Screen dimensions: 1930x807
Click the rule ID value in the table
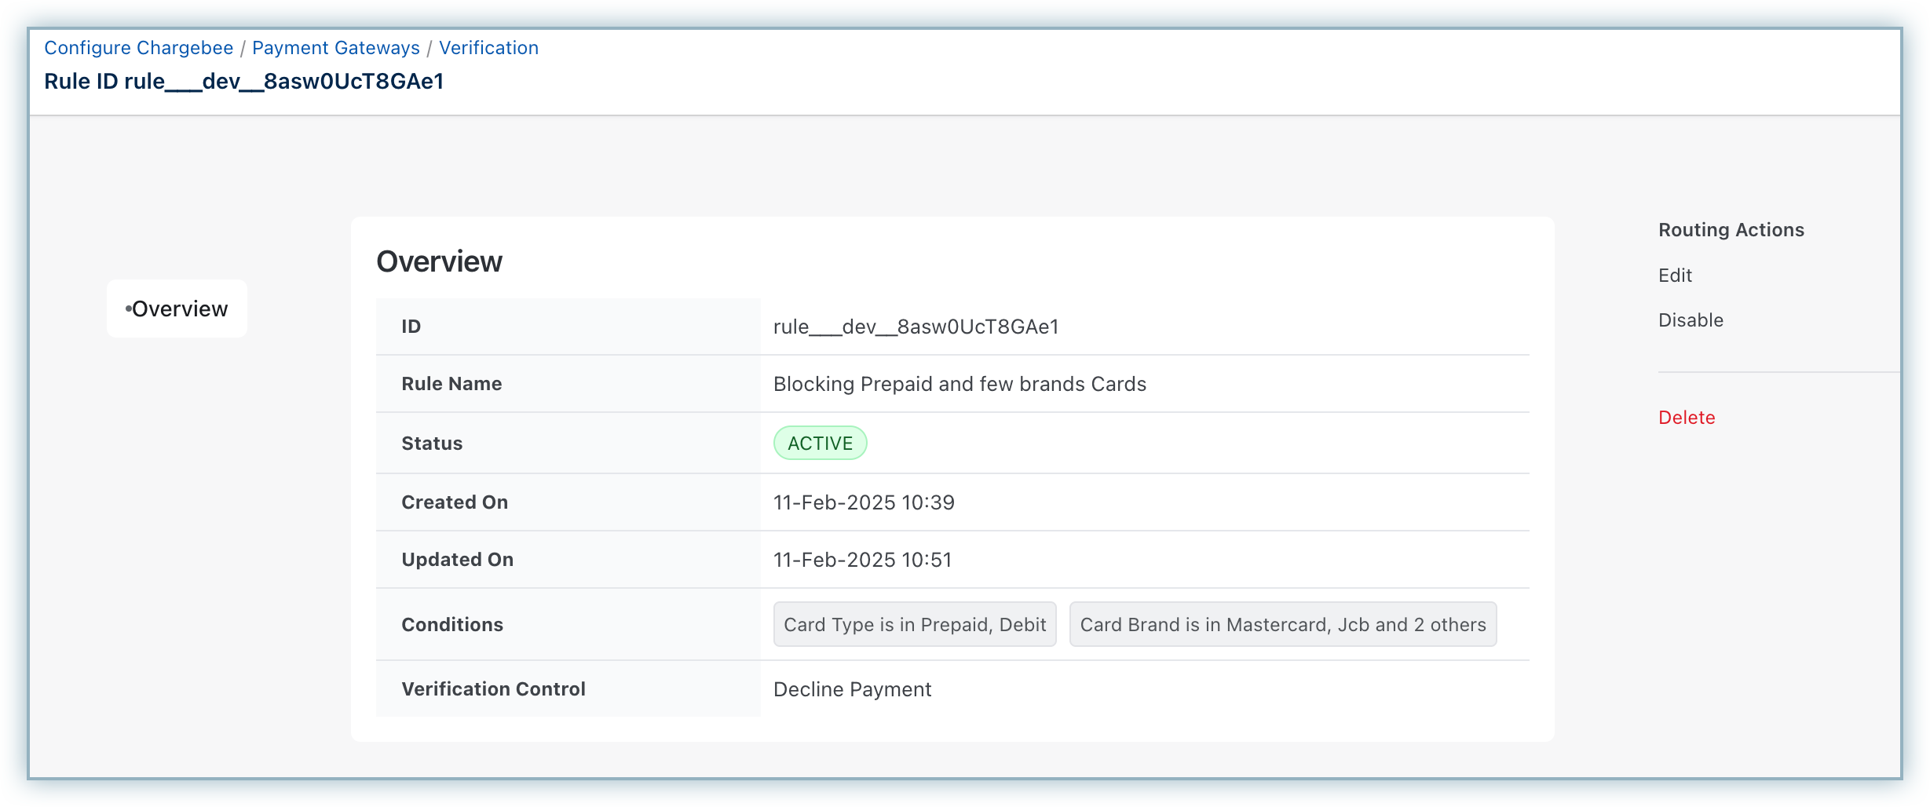pos(916,327)
